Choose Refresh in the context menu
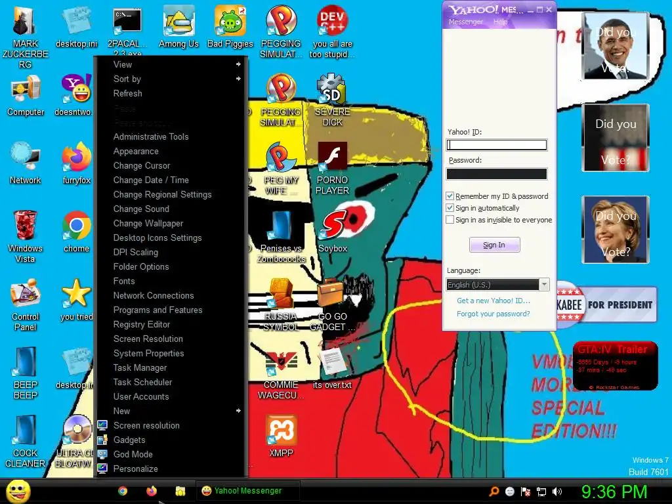Viewport: 672px width, 504px height. 171,93
